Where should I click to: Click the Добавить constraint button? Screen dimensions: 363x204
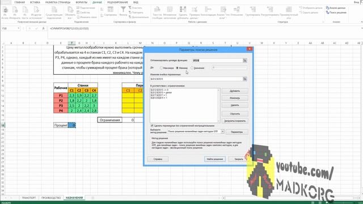tap(235, 91)
